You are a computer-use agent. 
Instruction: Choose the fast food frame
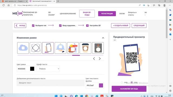[73, 48]
